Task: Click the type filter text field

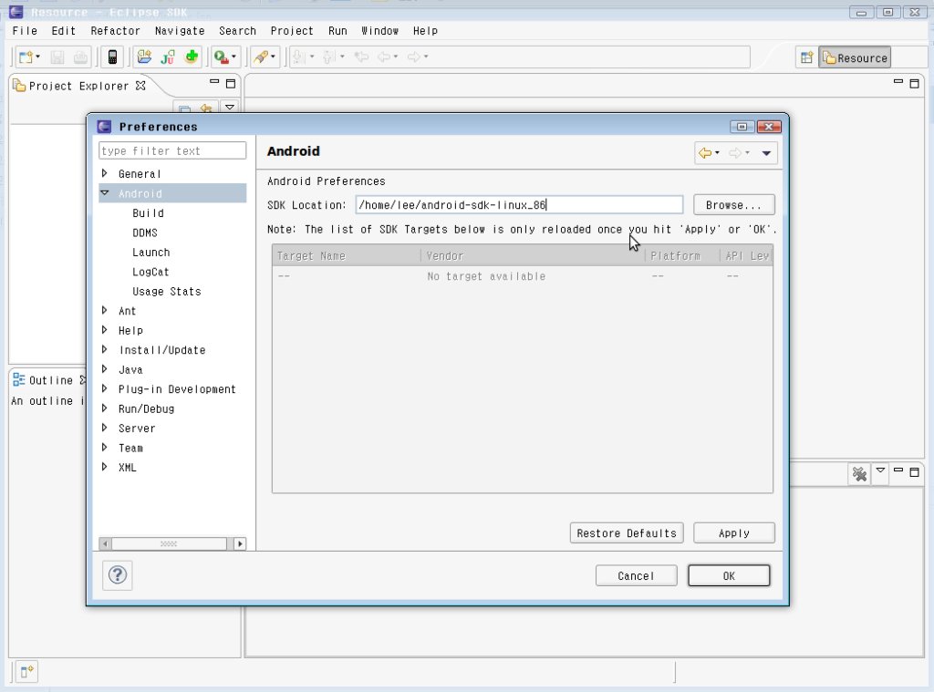Action: (x=172, y=150)
